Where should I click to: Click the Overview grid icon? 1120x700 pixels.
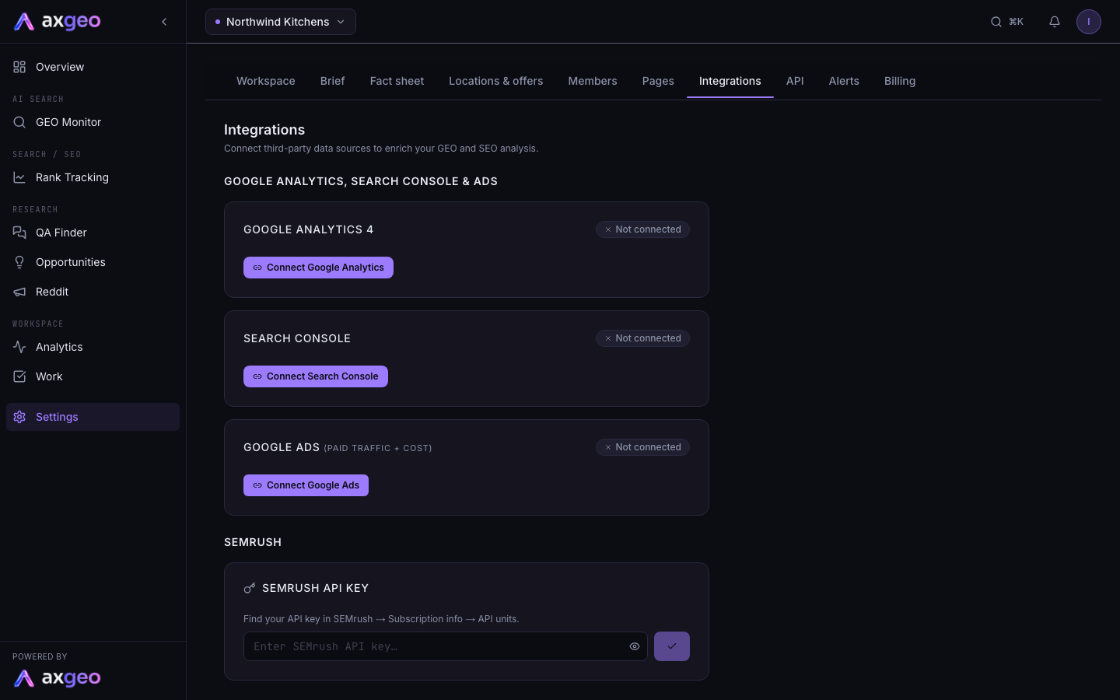pyautogui.click(x=19, y=67)
